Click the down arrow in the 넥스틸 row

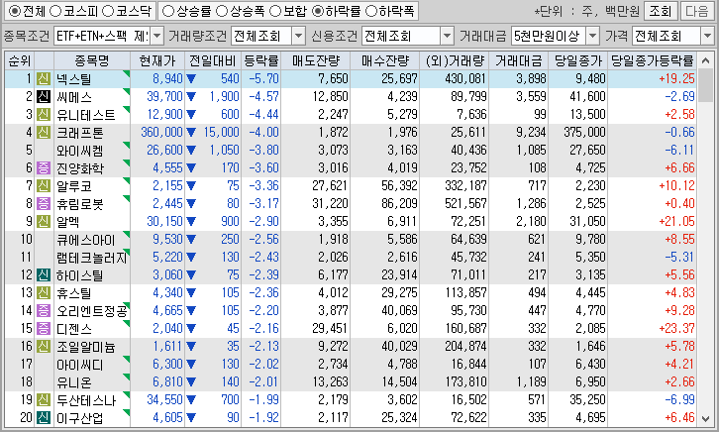coord(191,79)
